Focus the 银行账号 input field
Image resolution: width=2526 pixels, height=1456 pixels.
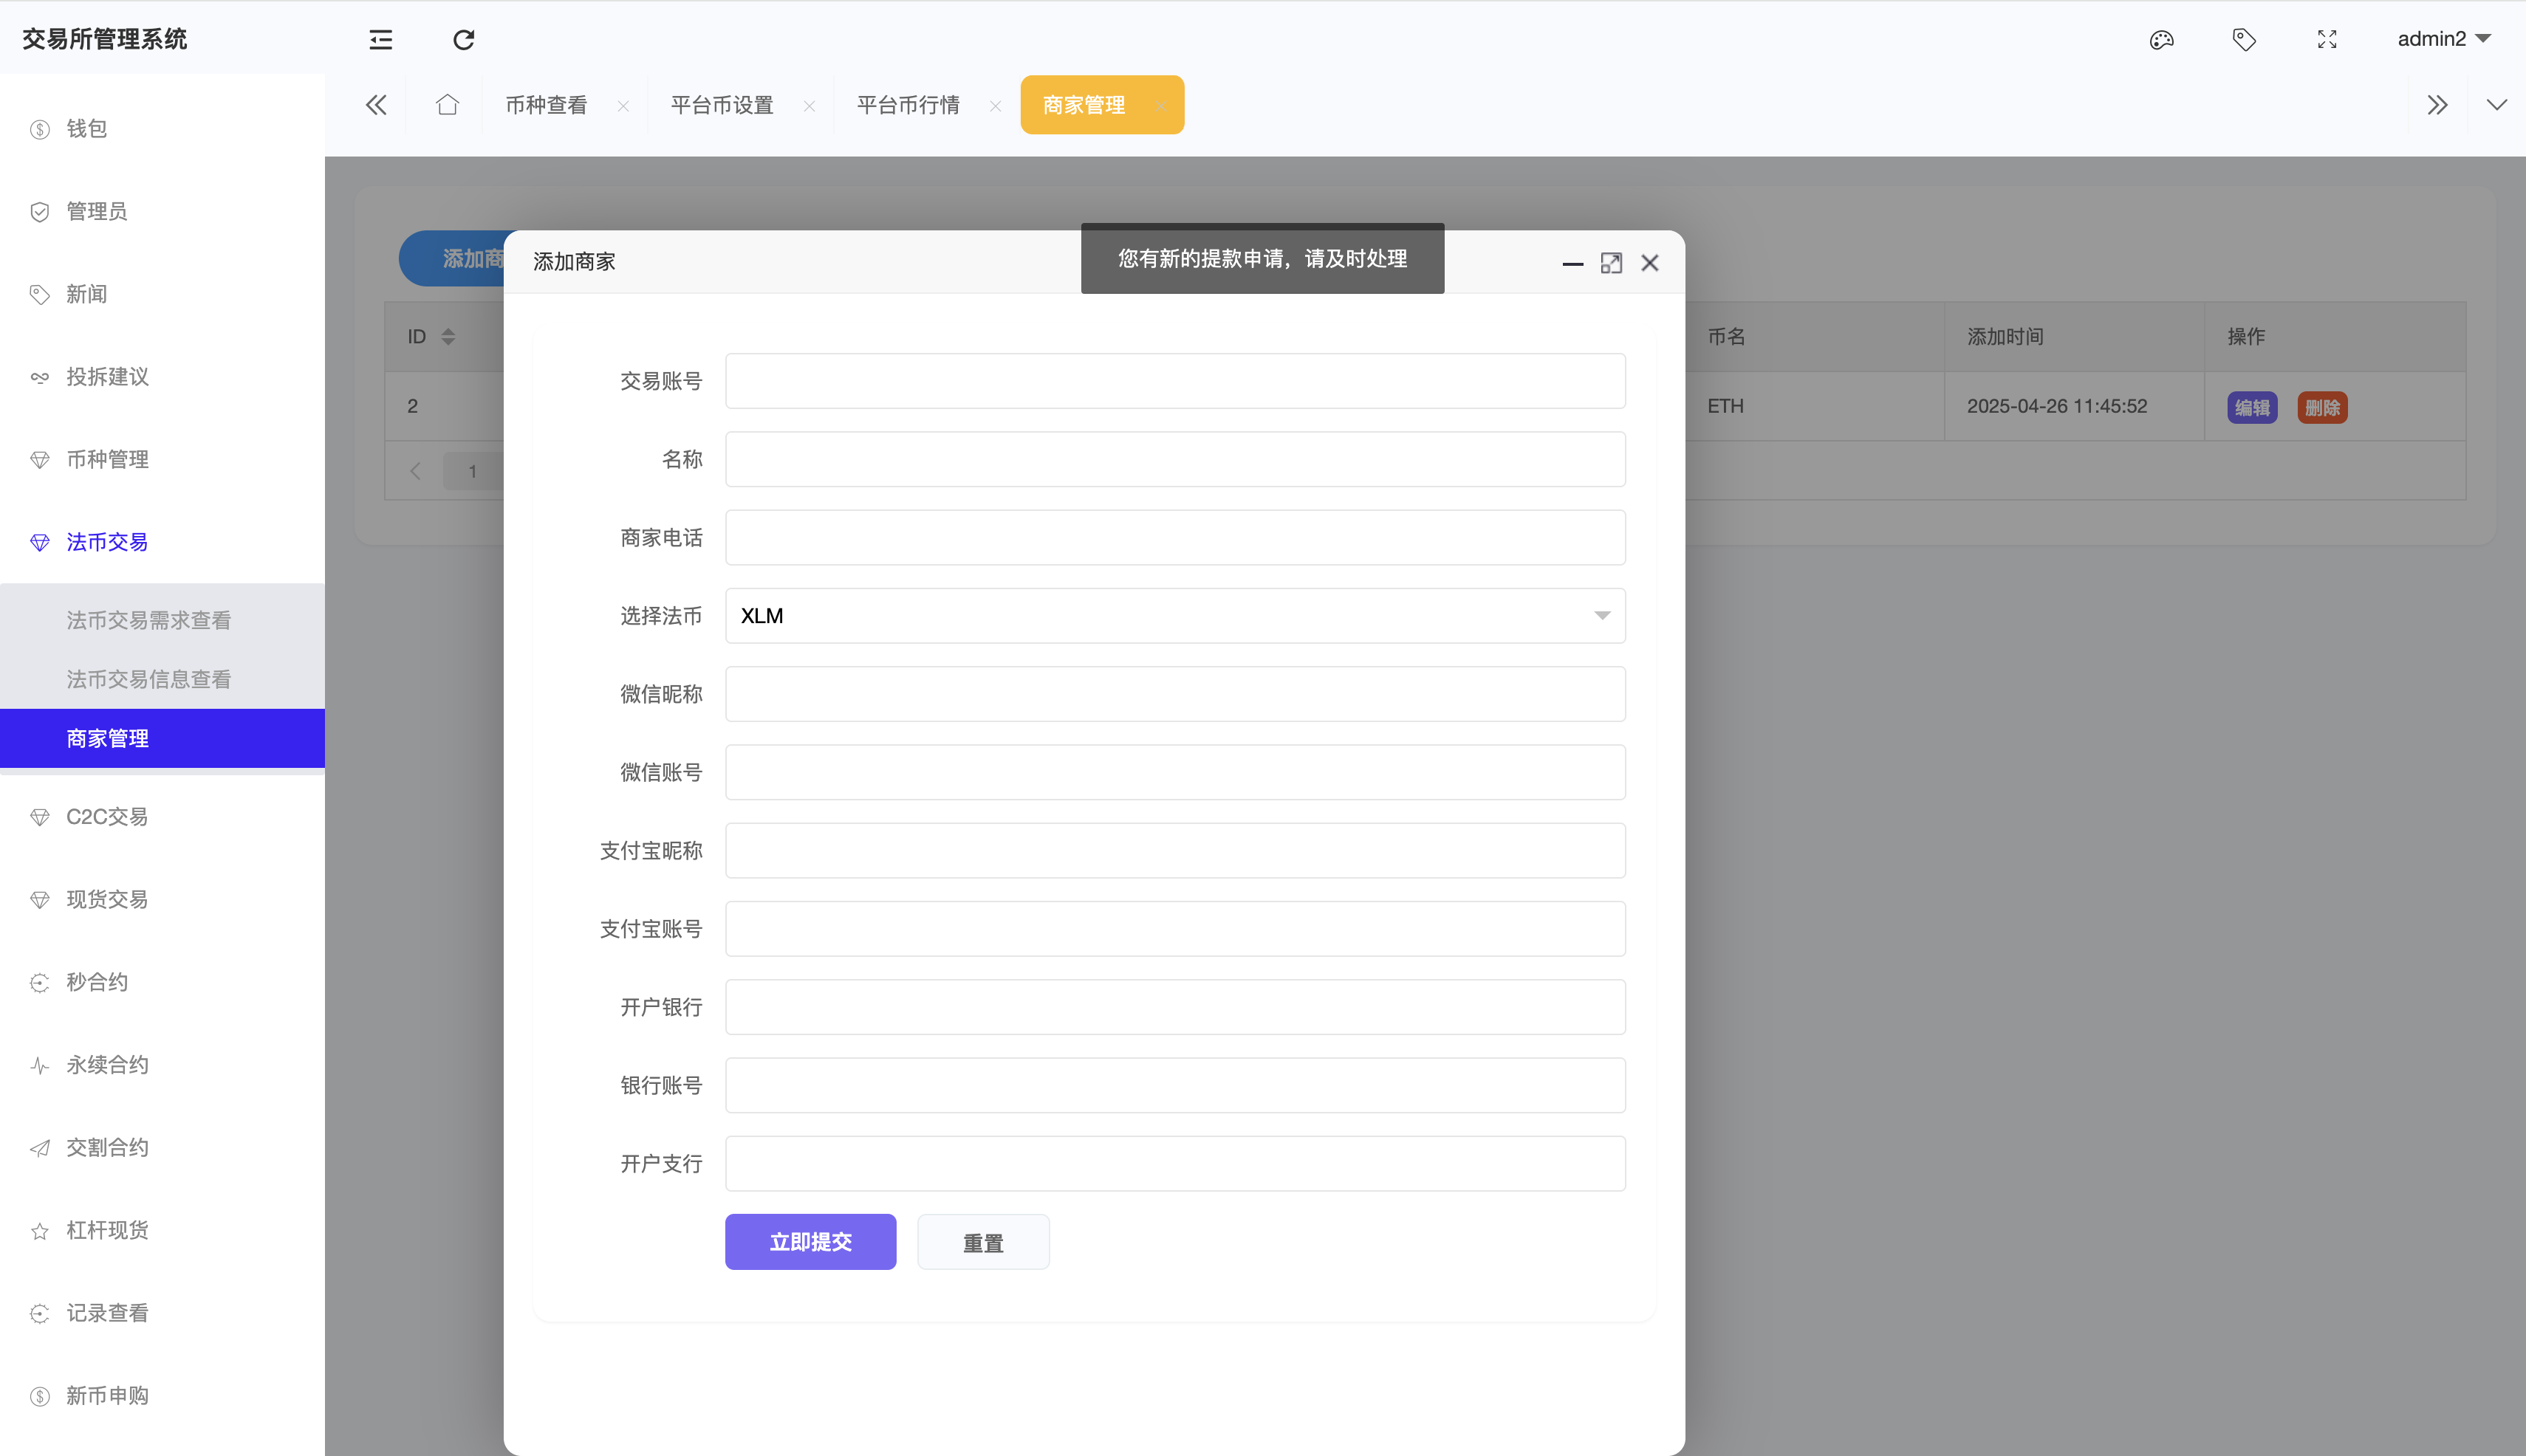[1175, 1085]
